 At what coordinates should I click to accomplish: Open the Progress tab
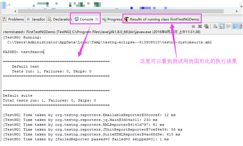(112, 19)
